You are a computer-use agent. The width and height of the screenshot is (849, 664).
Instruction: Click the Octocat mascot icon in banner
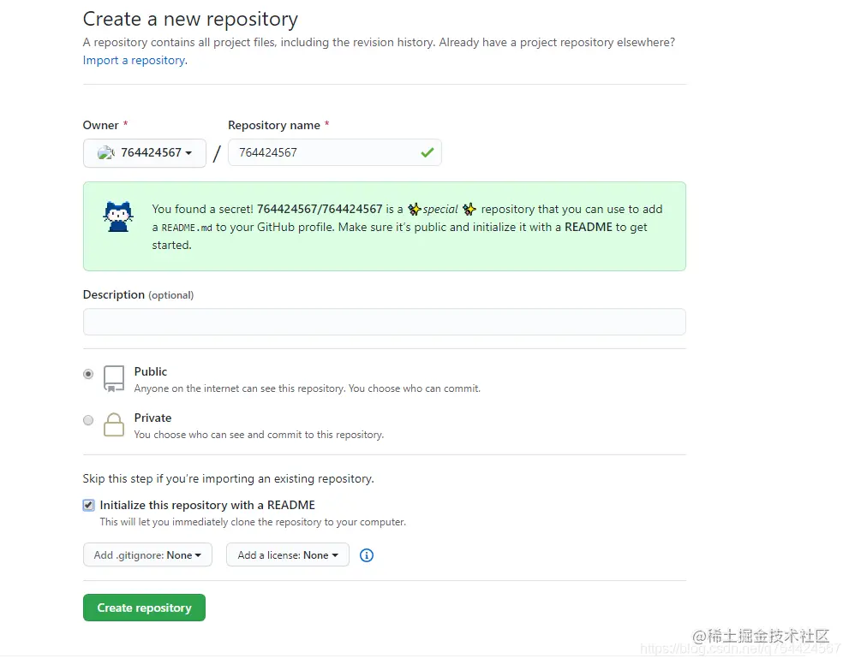point(118,216)
